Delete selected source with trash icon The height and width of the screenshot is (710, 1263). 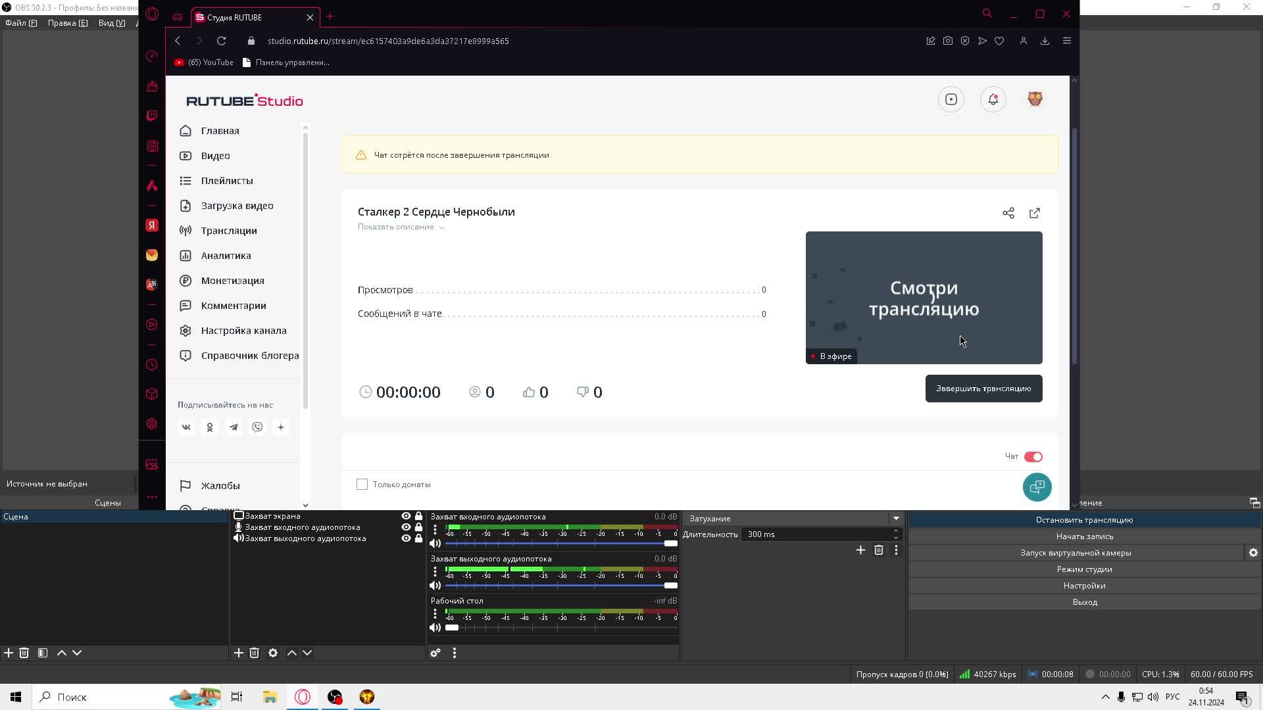(255, 653)
